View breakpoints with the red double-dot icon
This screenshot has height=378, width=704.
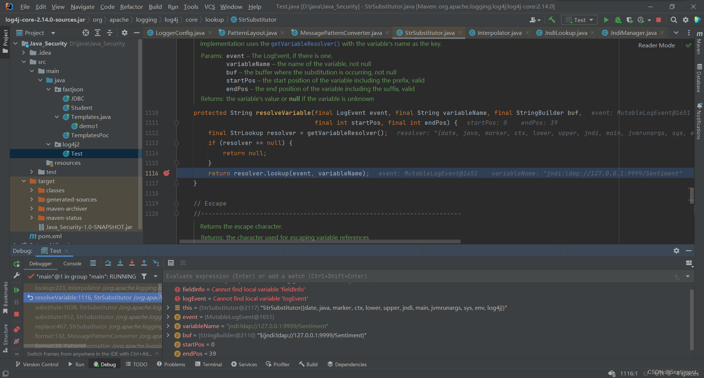tap(16, 329)
